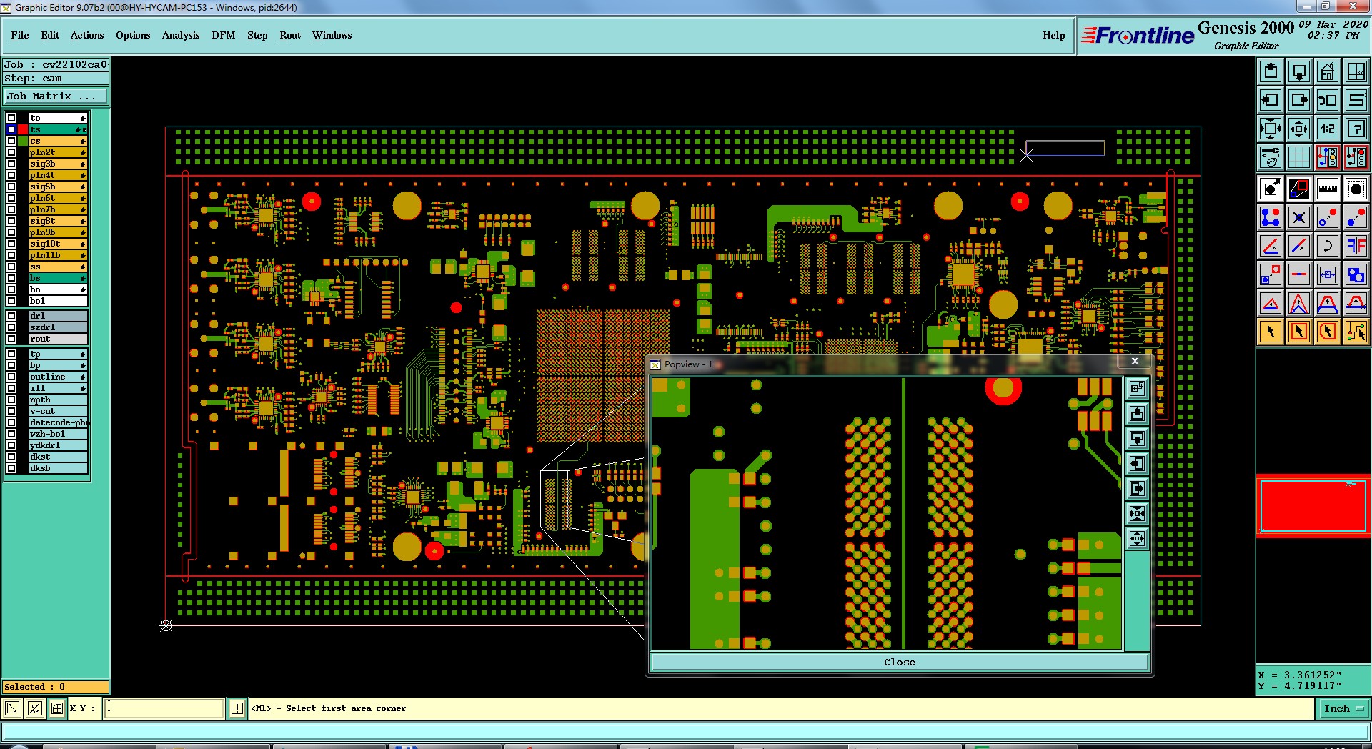Image resolution: width=1372 pixels, height=749 pixels.
Task: Select the sig10t layer name
Action: click(58, 244)
